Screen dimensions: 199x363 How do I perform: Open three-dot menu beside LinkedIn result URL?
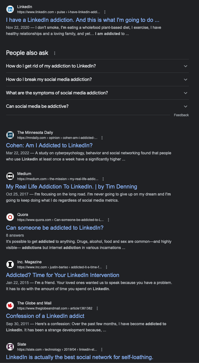(105, 12)
